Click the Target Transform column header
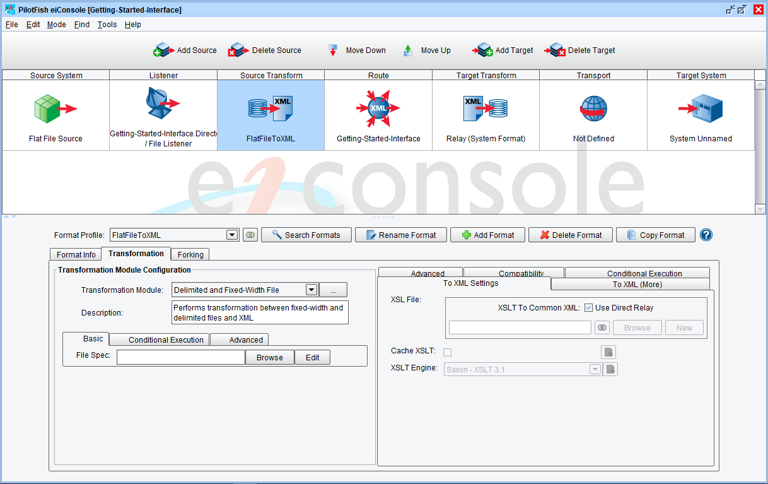The width and height of the screenshot is (768, 484). [486, 75]
